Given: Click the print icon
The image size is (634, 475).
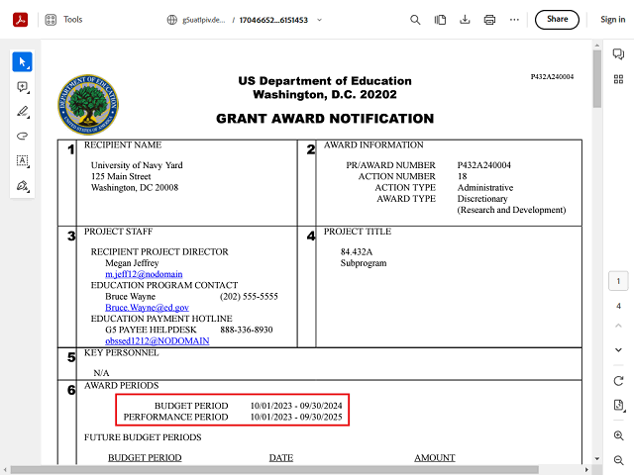Looking at the screenshot, I should pos(489,20).
